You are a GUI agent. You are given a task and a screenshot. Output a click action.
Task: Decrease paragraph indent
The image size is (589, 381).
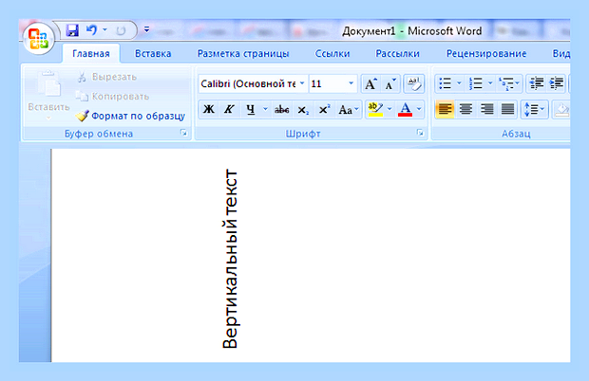pos(537,83)
